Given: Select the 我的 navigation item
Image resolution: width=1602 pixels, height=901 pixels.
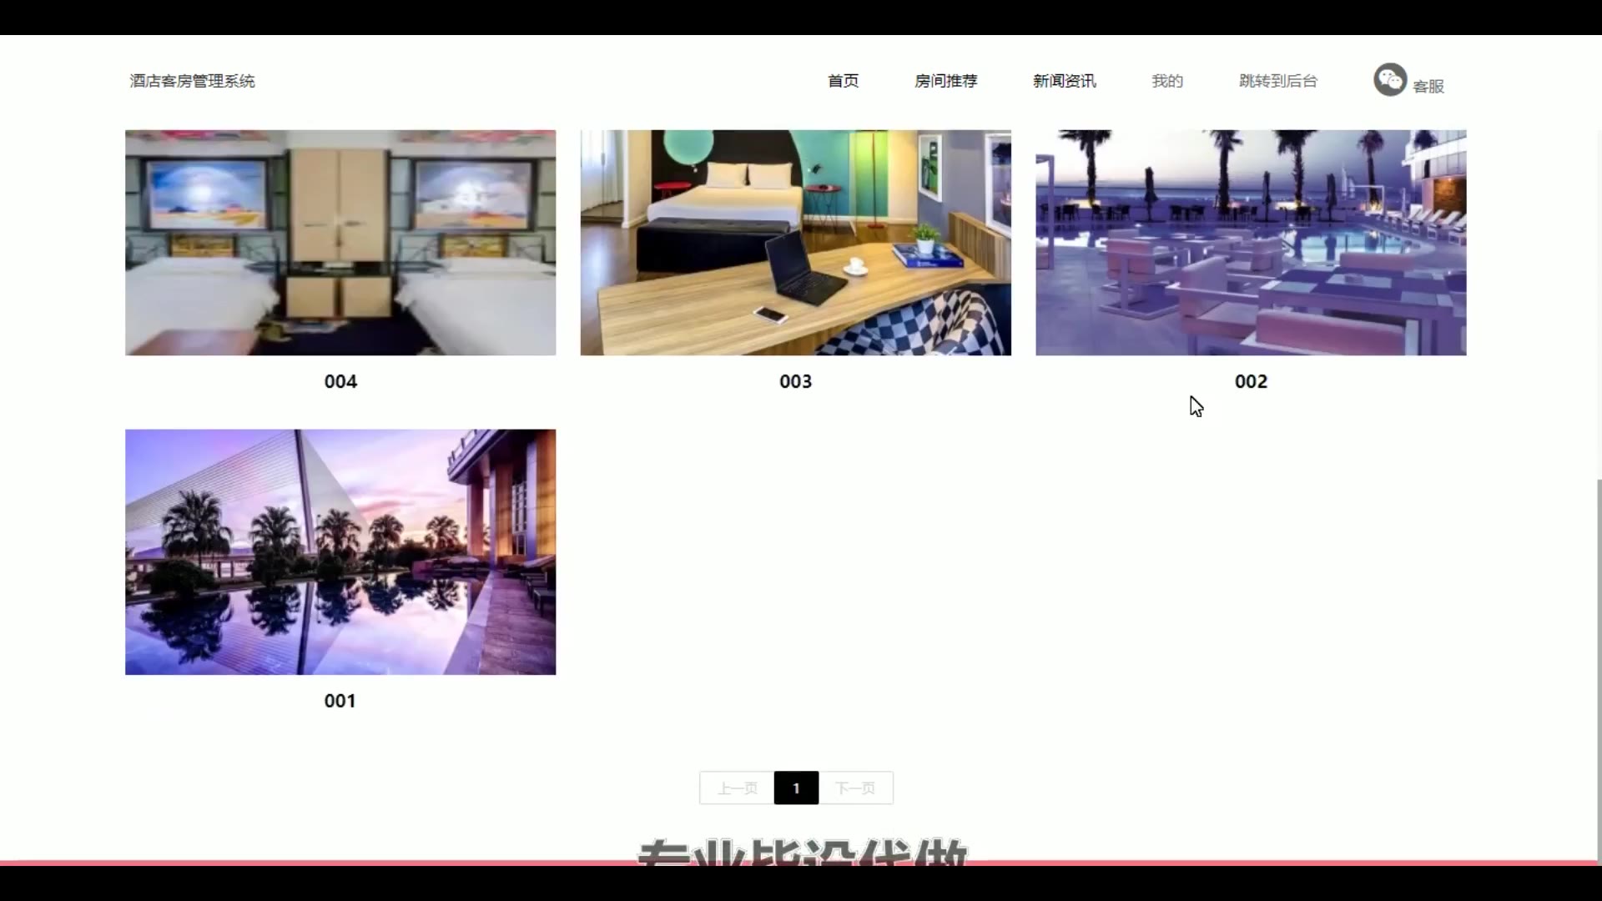Looking at the screenshot, I should tap(1166, 81).
